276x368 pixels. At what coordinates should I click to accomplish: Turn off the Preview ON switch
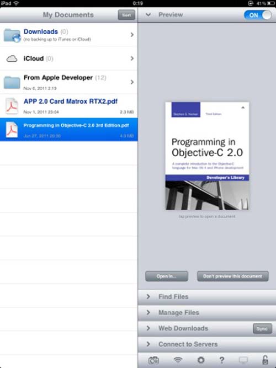pyautogui.click(x=258, y=15)
